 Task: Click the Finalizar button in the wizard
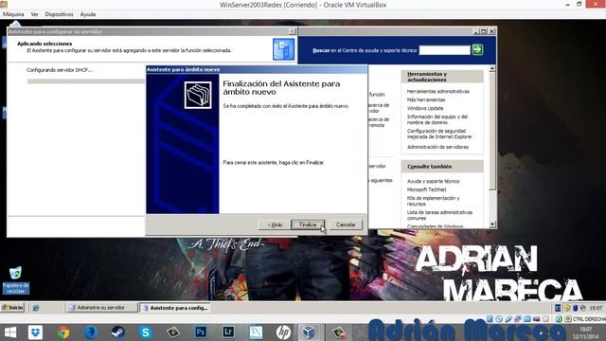[x=308, y=224]
